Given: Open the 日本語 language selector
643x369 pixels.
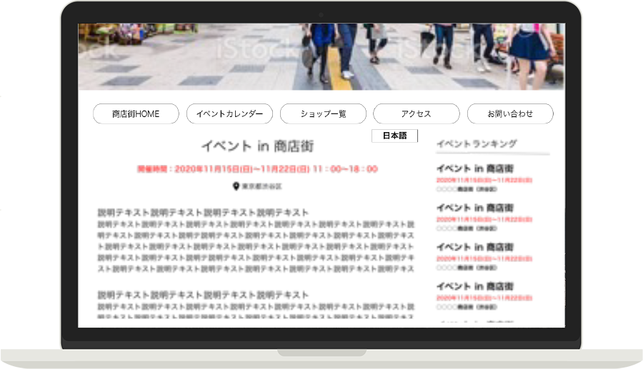Looking at the screenshot, I should [x=394, y=136].
